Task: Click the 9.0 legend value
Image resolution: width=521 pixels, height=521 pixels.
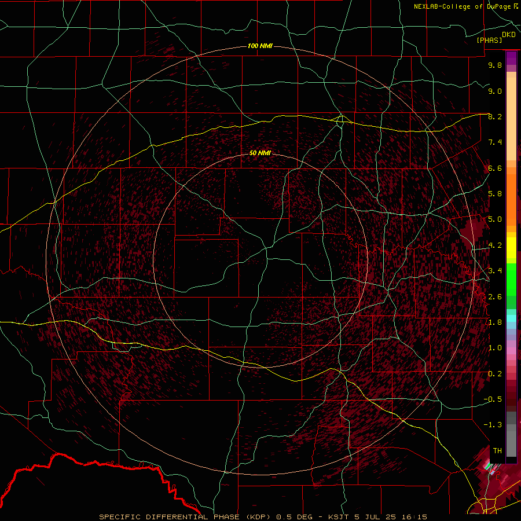Action: [495, 91]
